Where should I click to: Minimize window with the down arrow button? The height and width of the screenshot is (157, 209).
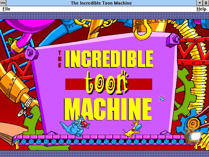click(x=200, y=3)
